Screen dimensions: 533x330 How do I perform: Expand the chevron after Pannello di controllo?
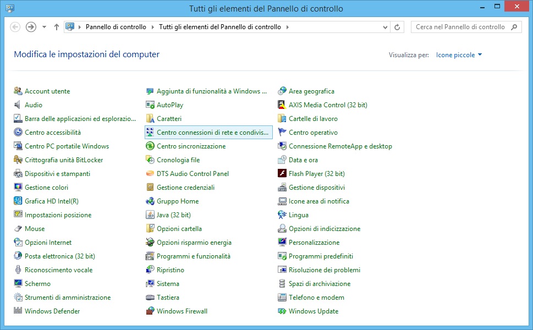click(152, 27)
